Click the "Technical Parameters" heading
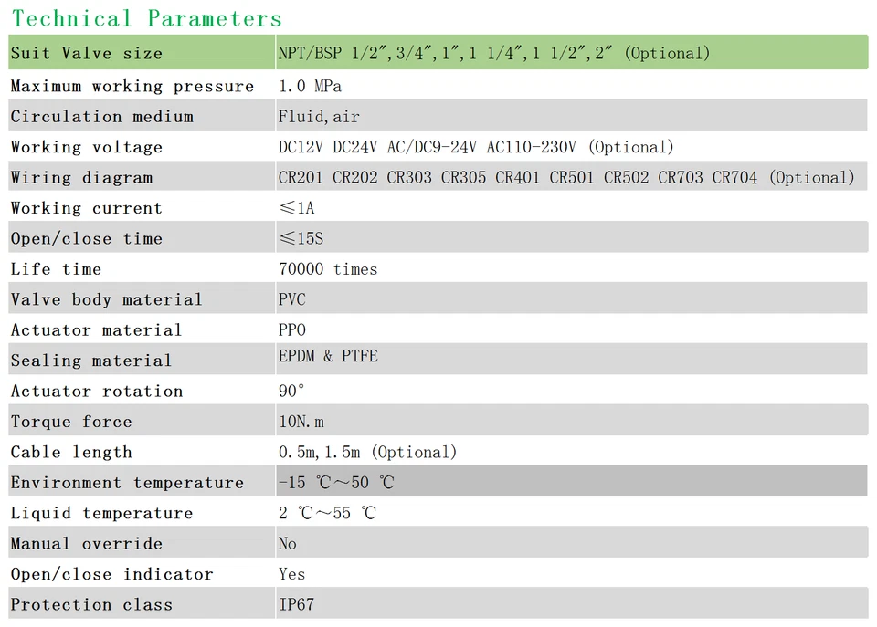 (x=147, y=18)
